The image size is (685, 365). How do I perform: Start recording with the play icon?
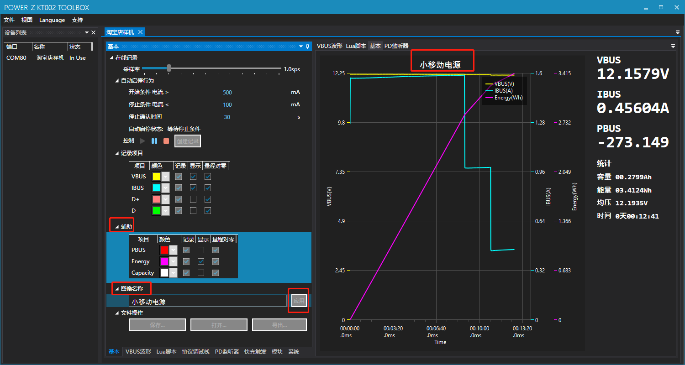click(x=143, y=141)
